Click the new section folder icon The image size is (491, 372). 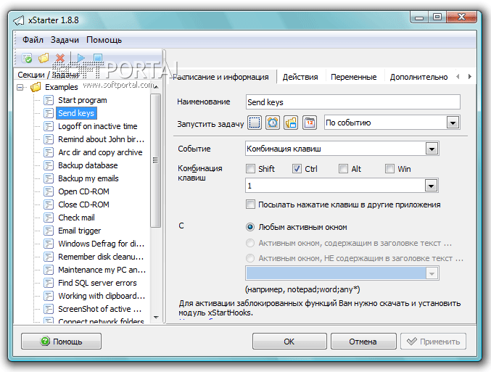[44, 58]
